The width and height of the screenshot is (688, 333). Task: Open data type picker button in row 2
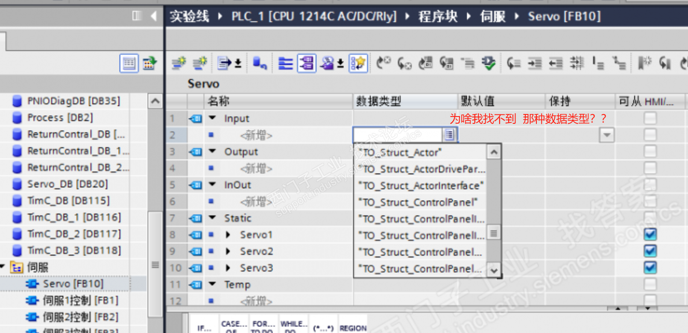tap(449, 135)
